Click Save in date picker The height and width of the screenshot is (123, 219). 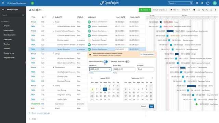pyautogui.click(x=151, y=106)
